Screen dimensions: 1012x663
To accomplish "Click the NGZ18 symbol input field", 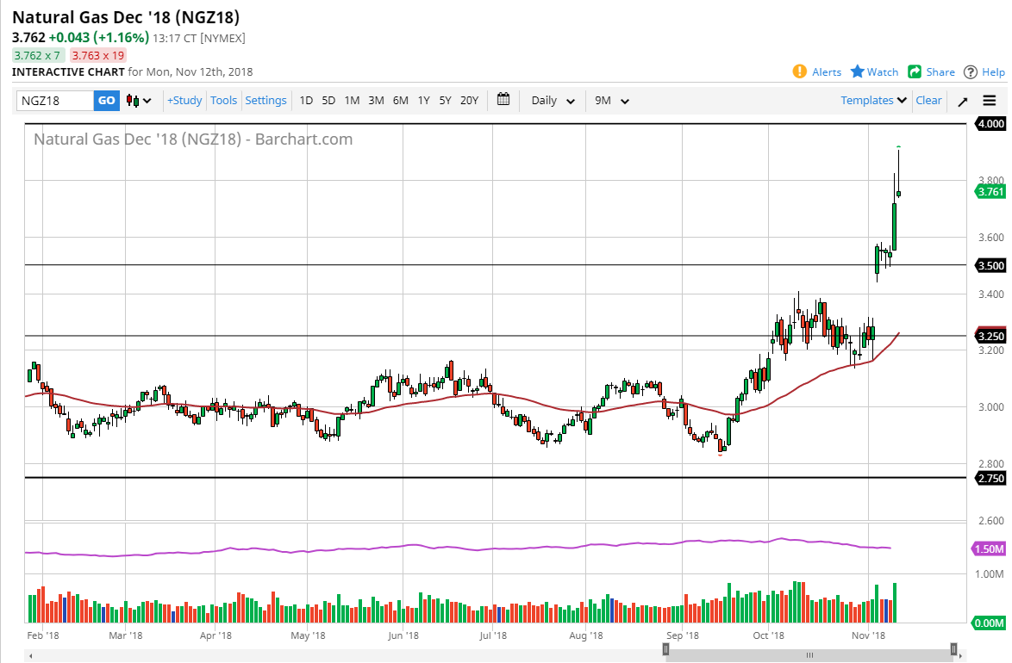I will (x=55, y=101).
